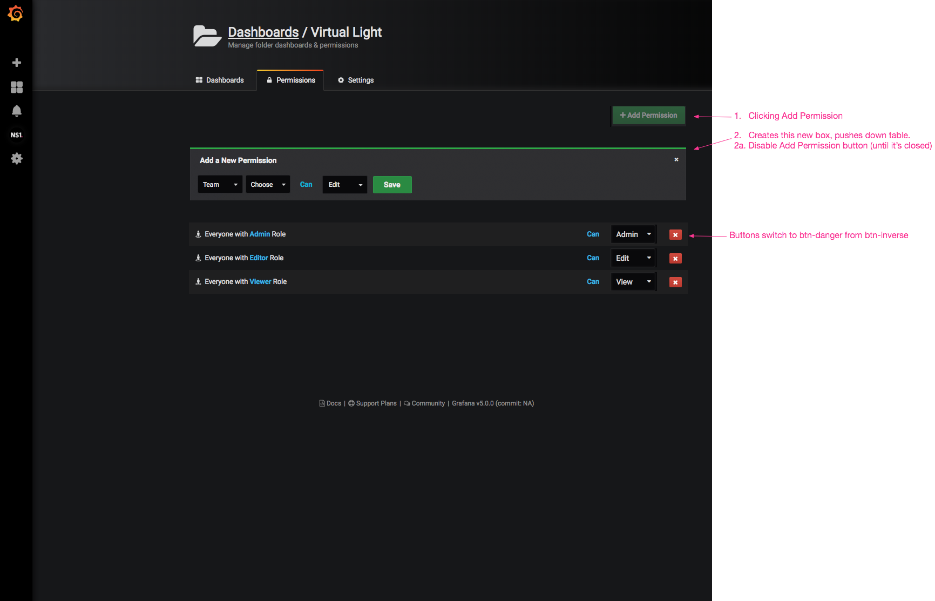The width and height of the screenshot is (935, 601).
Task: Open the Docs link in footer
Action: click(330, 403)
